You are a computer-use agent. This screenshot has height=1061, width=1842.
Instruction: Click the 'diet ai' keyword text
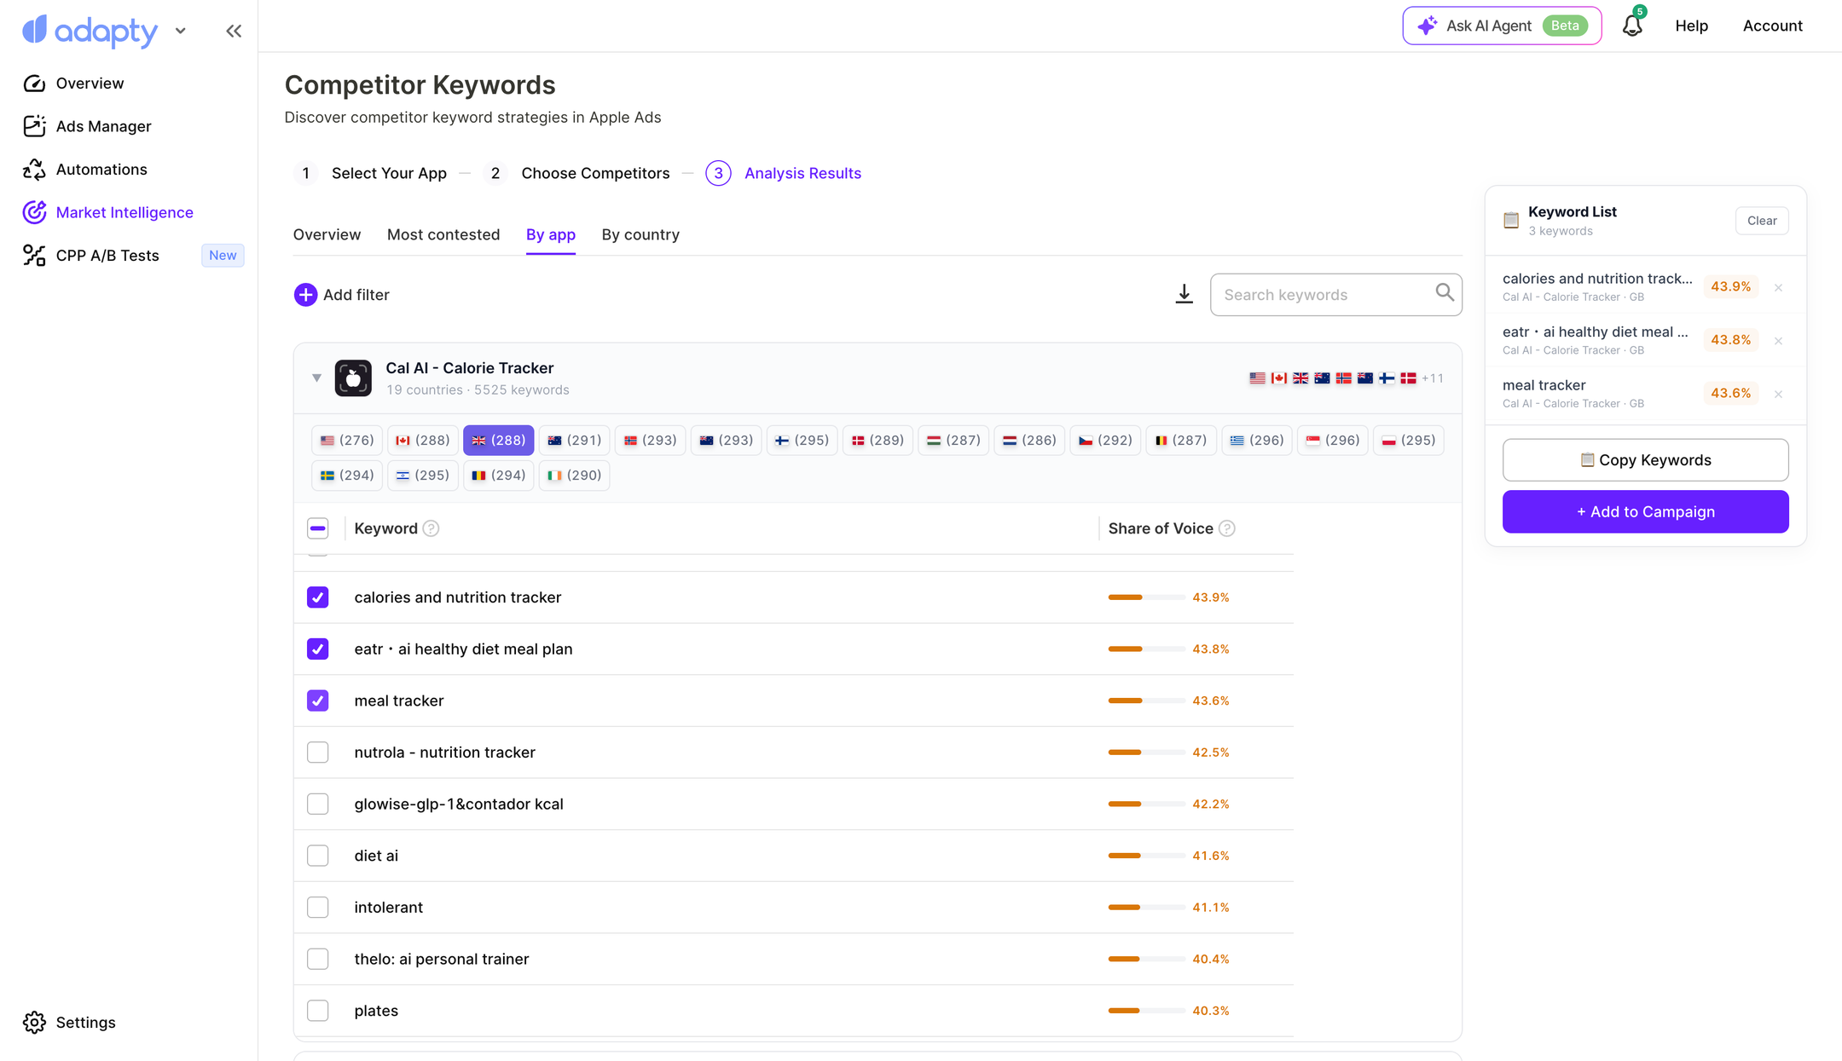click(376, 856)
